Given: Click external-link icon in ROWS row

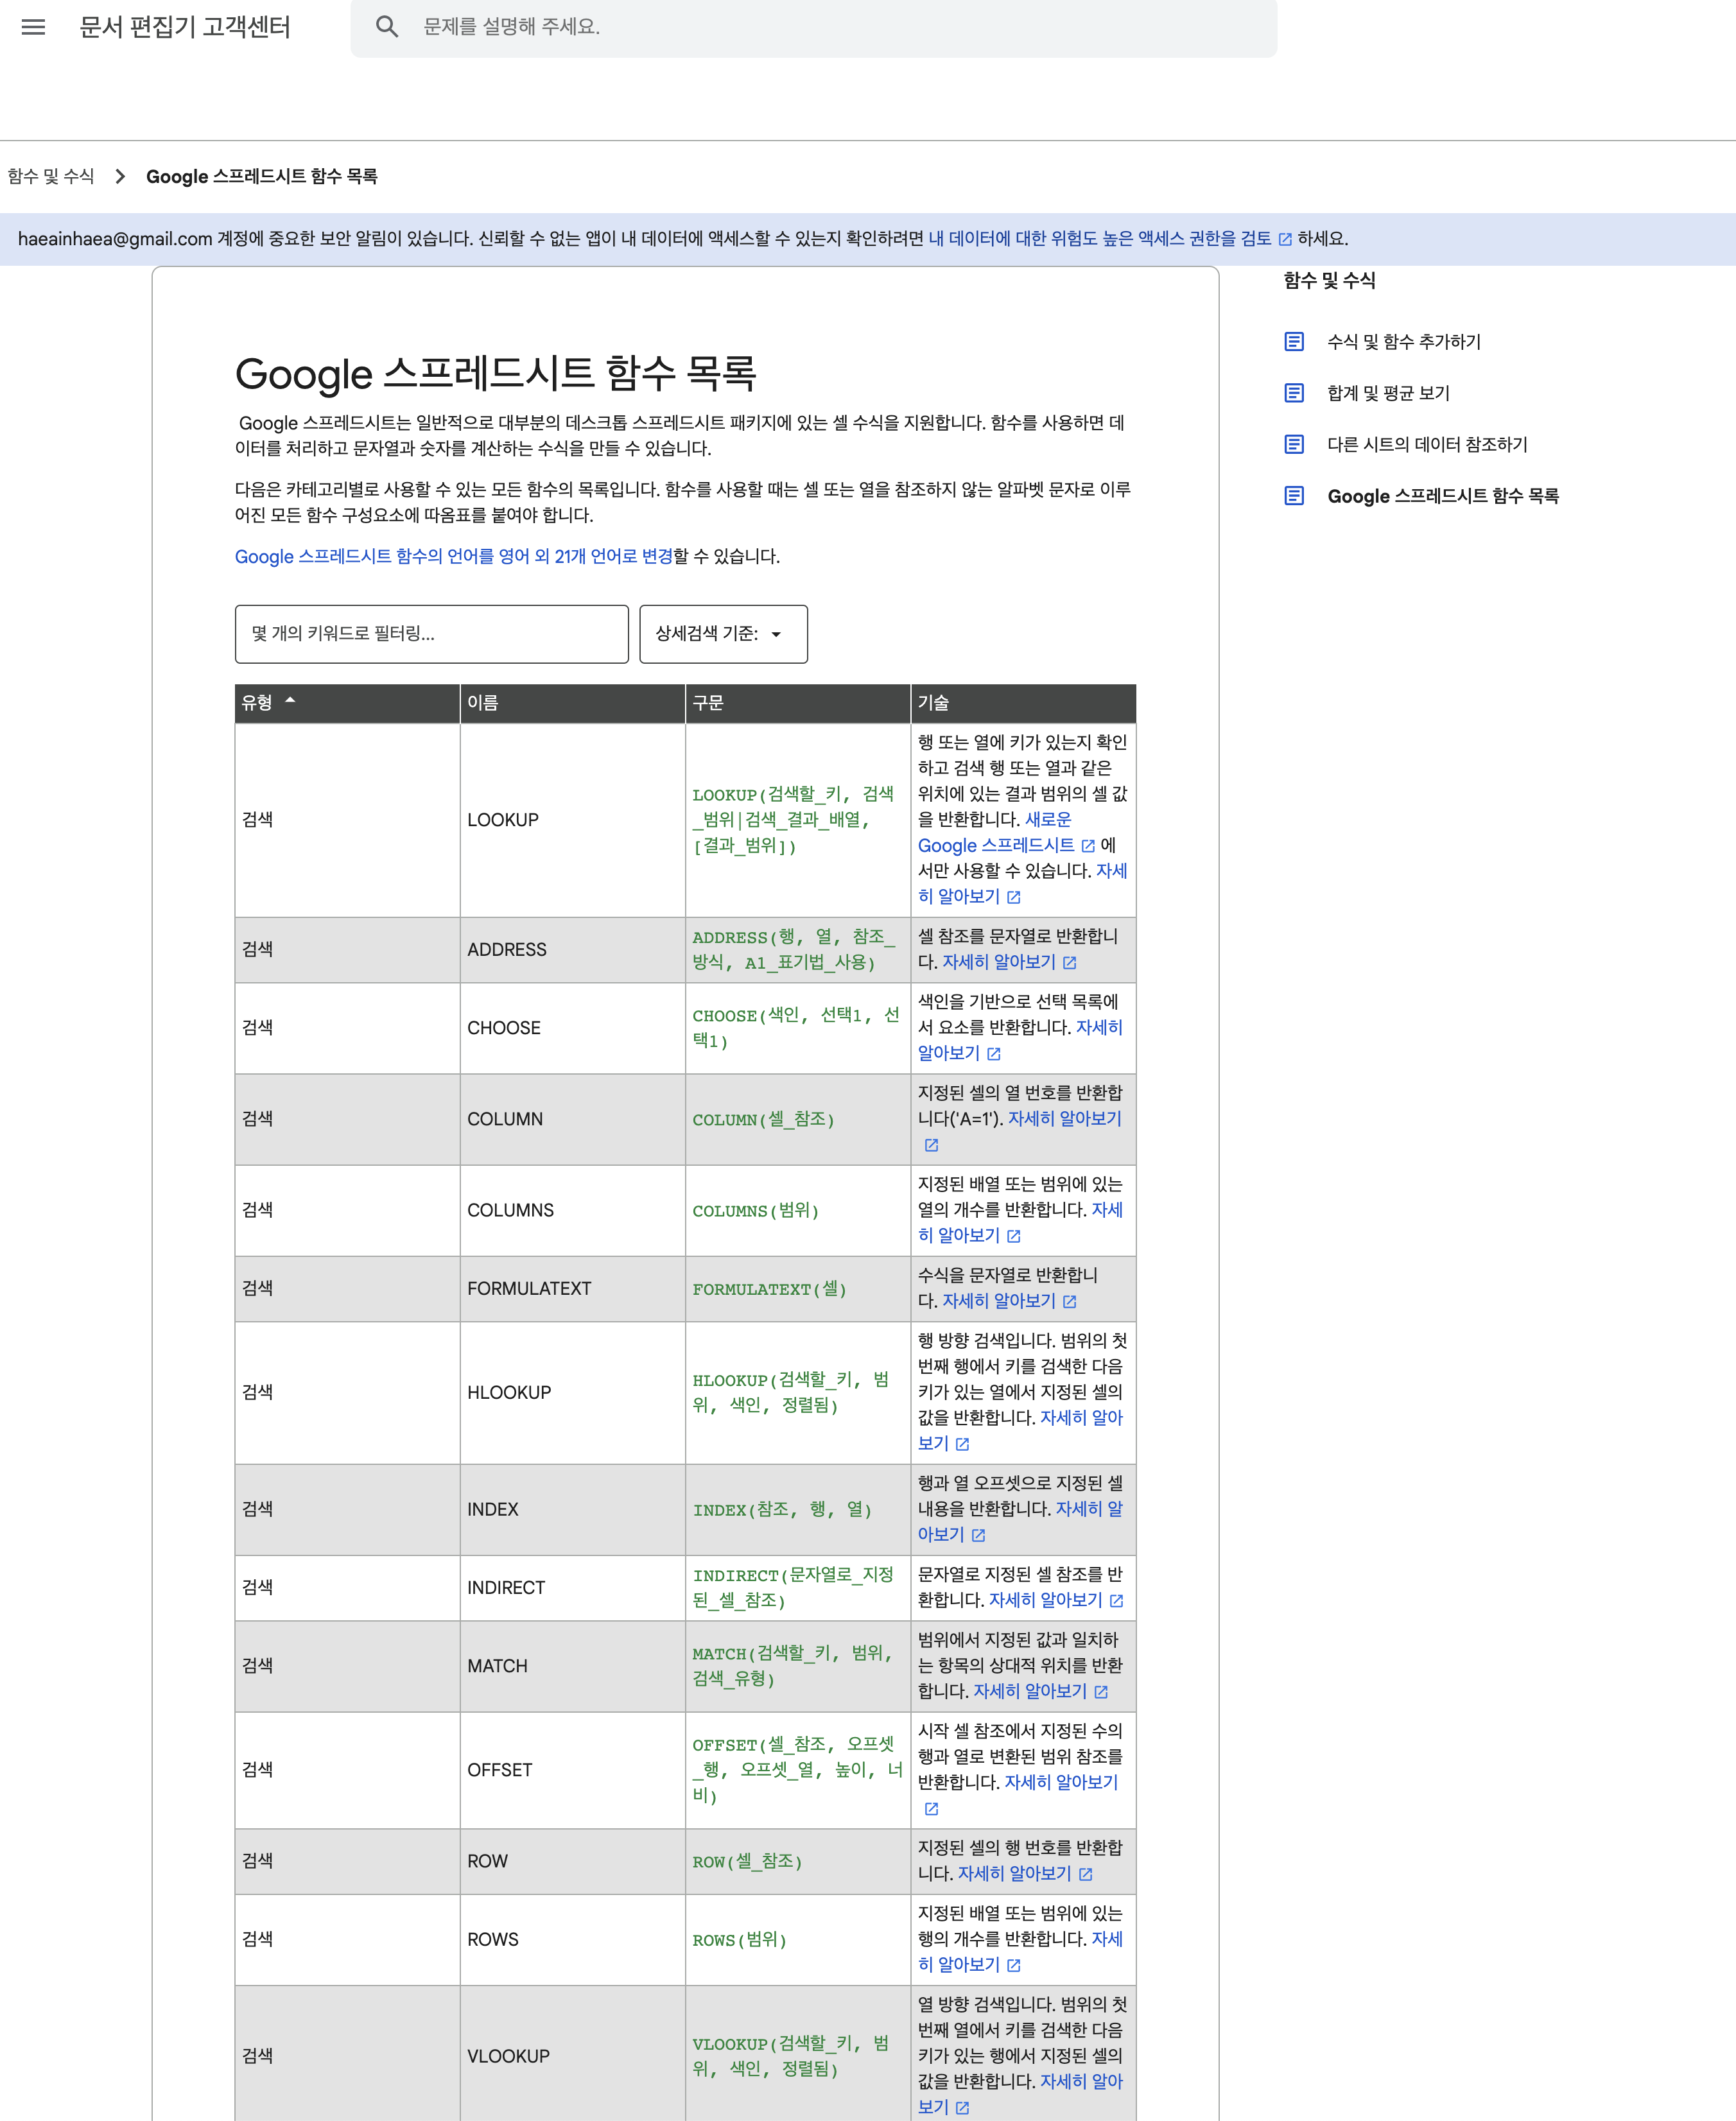Looking at the screenshot, I should pyautogui.click(x=1013, y=1965).
